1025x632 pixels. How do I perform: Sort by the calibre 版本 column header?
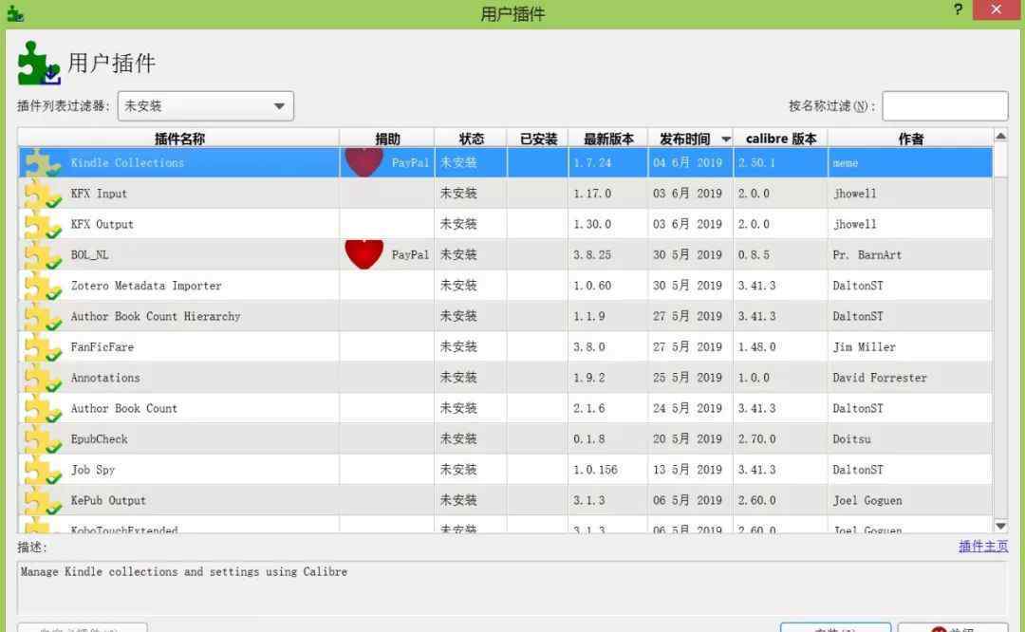(780, 139)
